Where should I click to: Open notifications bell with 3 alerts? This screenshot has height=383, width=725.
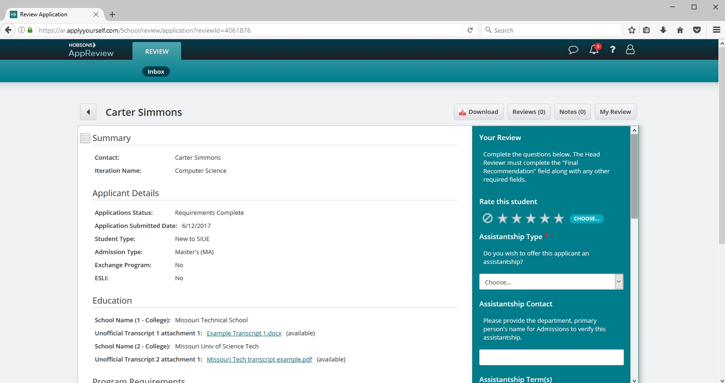tap(594, 50)
